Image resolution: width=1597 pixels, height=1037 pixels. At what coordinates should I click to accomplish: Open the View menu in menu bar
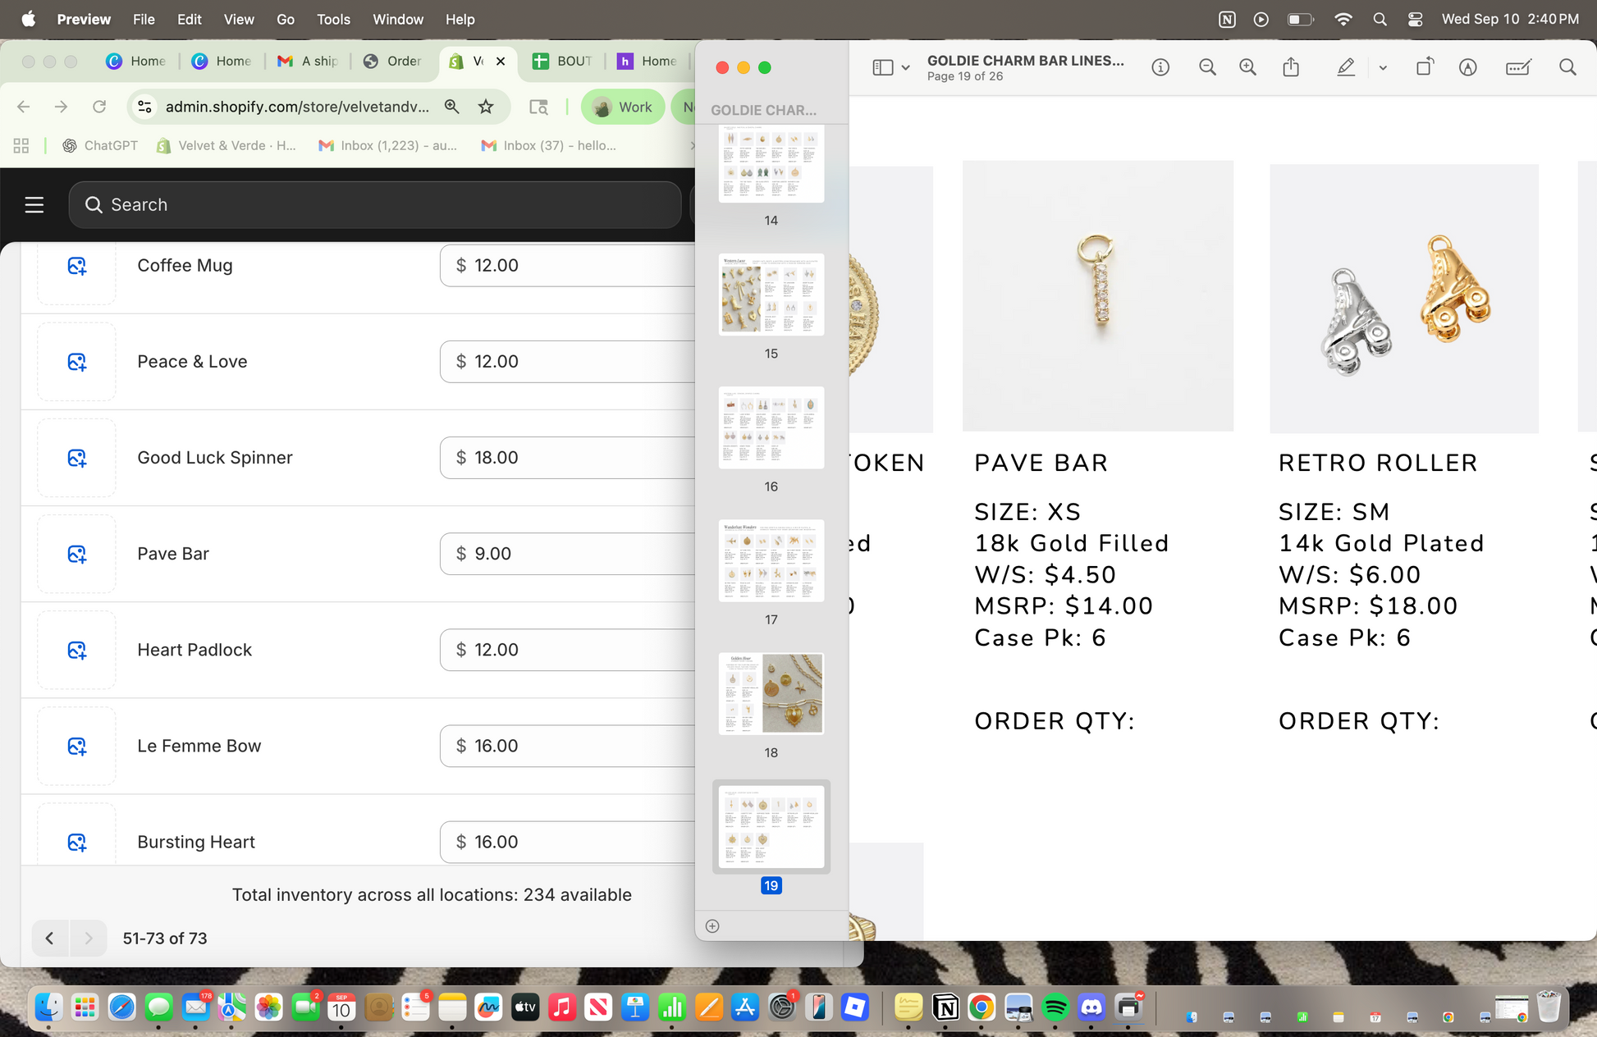point(239,19)
